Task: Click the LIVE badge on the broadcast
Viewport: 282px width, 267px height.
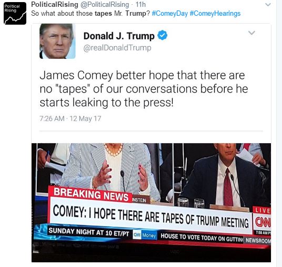Action: [x=262, y=210]
